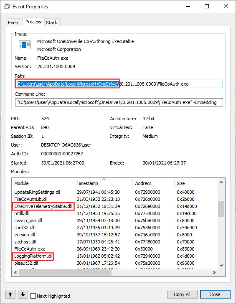Click the Event Properties title bar icon
This screenshot has height=304, width=236.
pos(7,6)
